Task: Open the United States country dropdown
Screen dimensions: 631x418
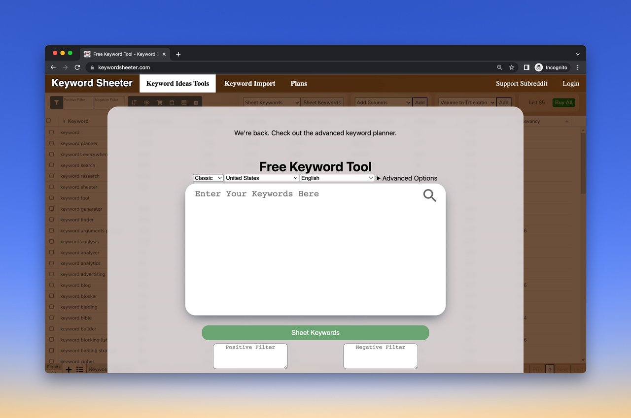Action: (261, 178)
